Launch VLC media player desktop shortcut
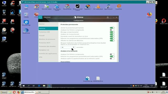 98,7
